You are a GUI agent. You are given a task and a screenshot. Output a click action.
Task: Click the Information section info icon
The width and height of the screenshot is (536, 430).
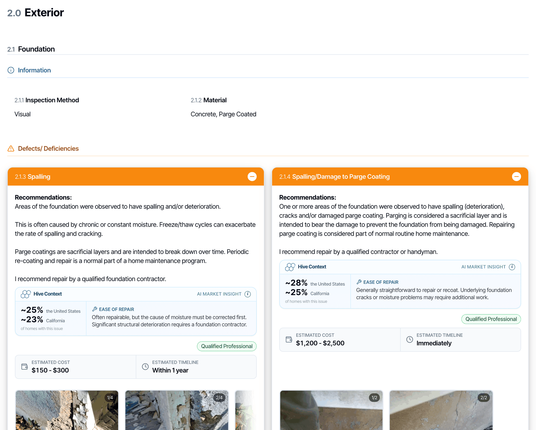point(11,70)
